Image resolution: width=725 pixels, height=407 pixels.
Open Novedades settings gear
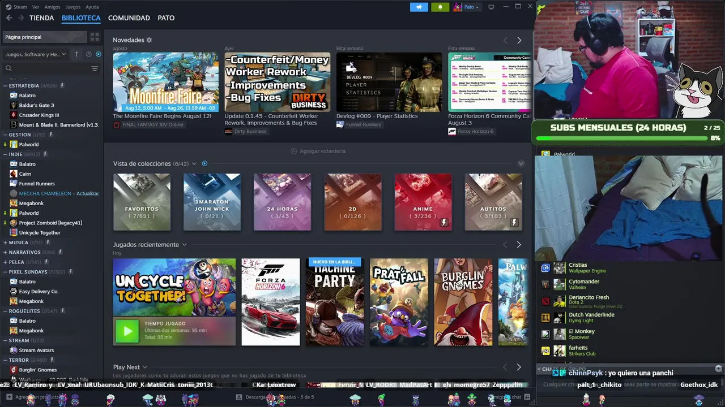click(149, 40)
